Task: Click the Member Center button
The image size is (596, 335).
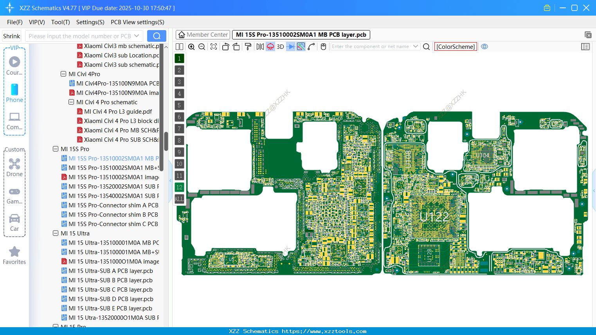Action: pyautogui.click(x=203, y=34)
